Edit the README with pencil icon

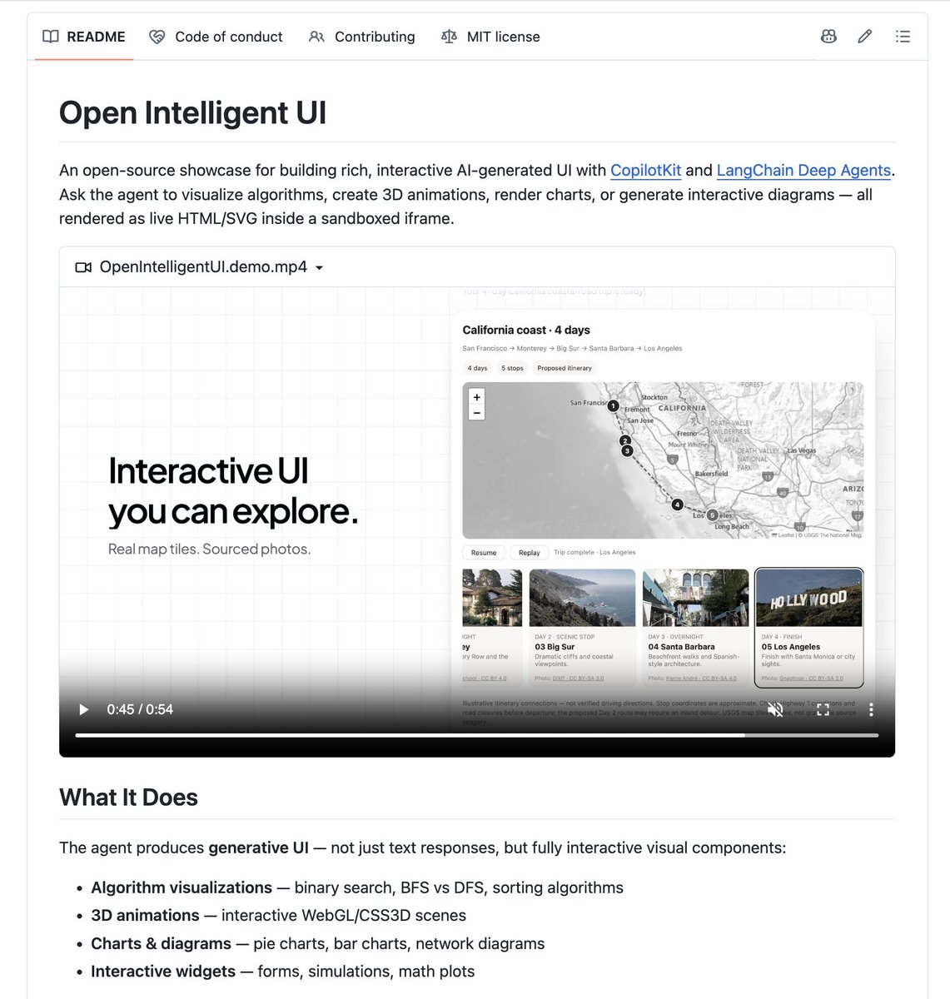tap(865, 37)
